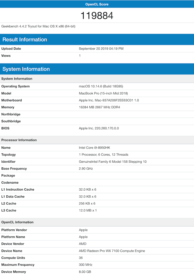Click the blue System Information section header
This screenshot has width=194, height=274.
[x=26, y=69]
